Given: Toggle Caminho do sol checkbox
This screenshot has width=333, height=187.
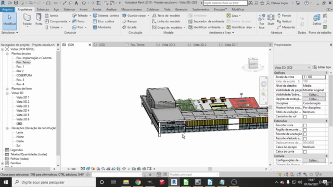Looking at the screenshot, I should (305, 116).
